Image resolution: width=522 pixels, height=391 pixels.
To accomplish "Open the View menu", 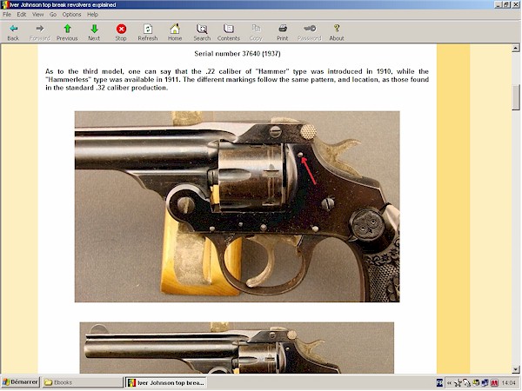I will 38,14.
